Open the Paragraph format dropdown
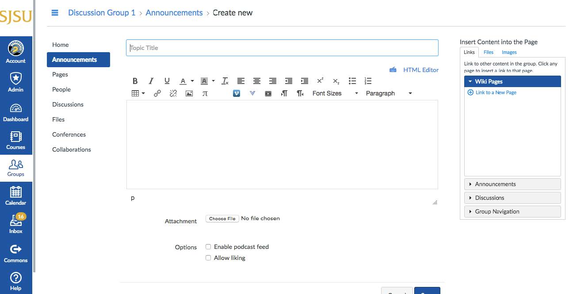The width and height of the screenshot is (569, 294). click(389, 93)
